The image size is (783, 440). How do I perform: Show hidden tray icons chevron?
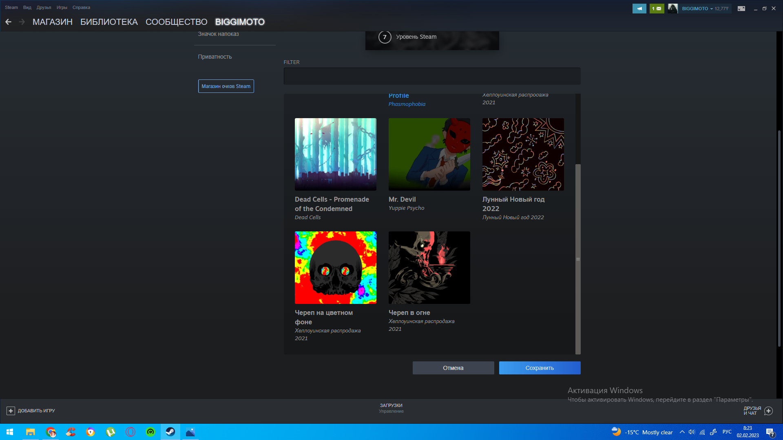pos(682,432)
